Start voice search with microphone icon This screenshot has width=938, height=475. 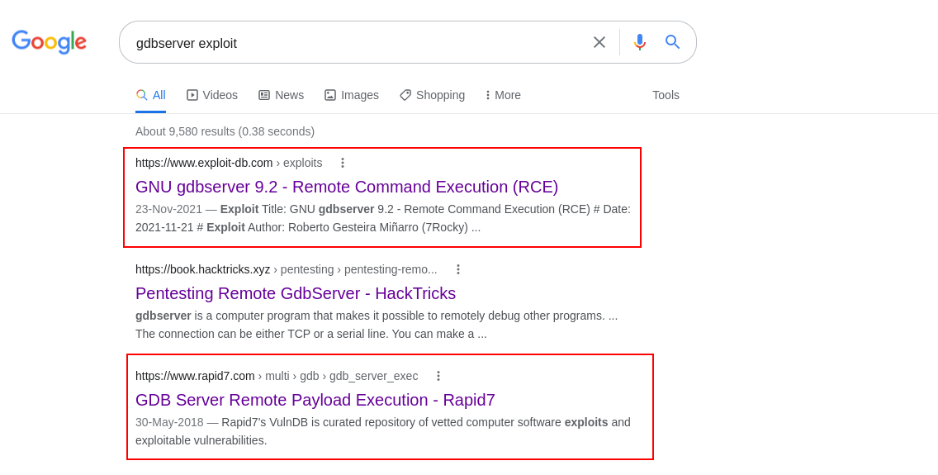coord(639,42)
